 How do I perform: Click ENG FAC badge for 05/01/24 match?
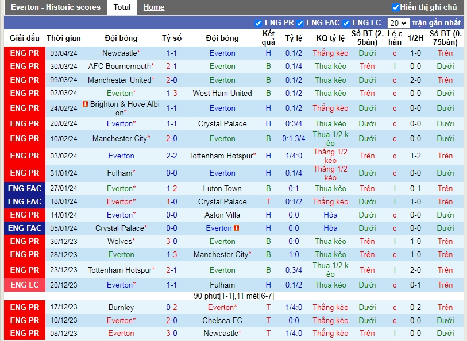[25, 228]
